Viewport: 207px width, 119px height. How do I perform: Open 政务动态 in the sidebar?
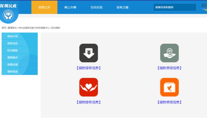(x=20, y=43)
